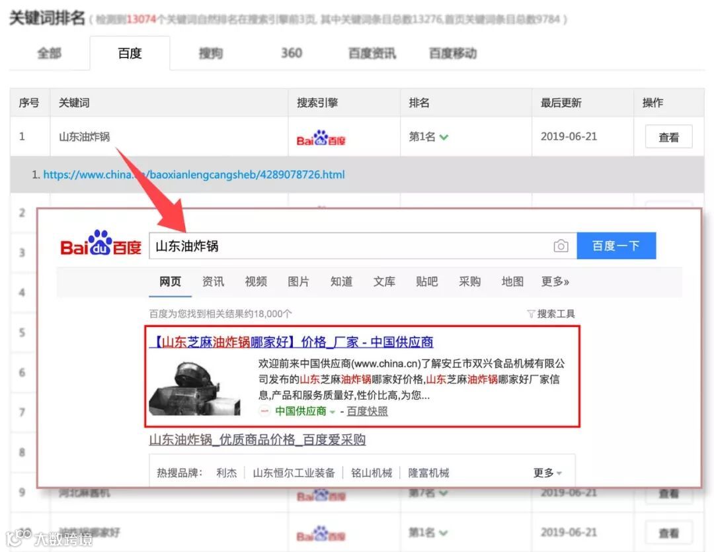Open the 采购 search tab
The width and height of the screenshot is (714, 552).
coord(469,281)
